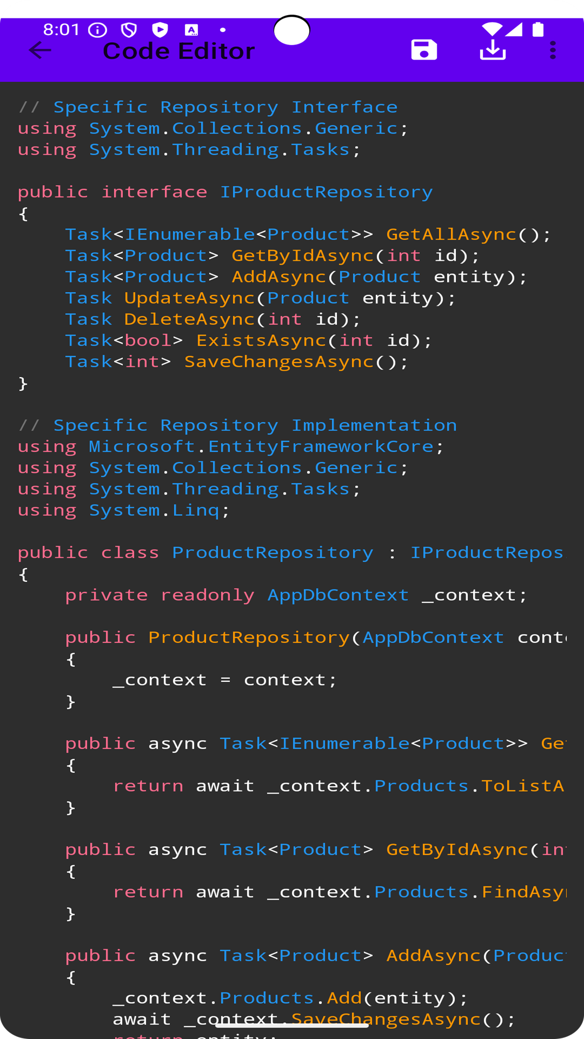Place cursor on ExistsAsync method declaration
Screen dimensions: 584x1039
pos(261,340)
